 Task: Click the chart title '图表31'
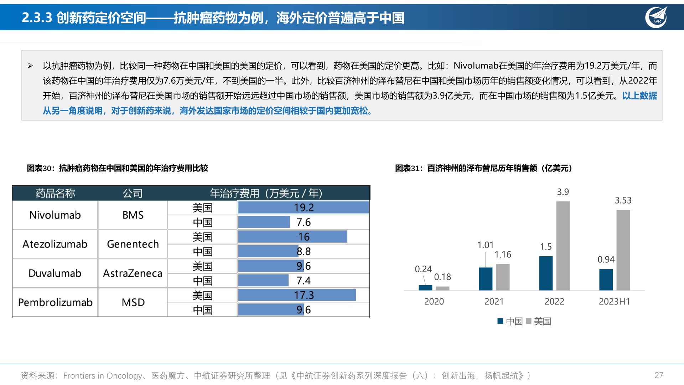tap(484, 168)
